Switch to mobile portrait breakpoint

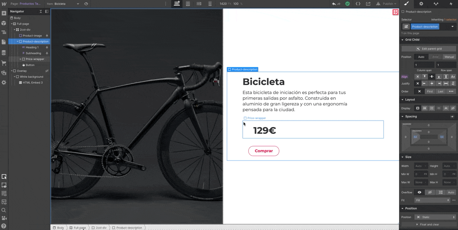tap(210, 4)
